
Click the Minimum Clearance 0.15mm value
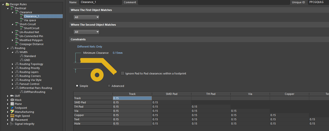(118, 53)
